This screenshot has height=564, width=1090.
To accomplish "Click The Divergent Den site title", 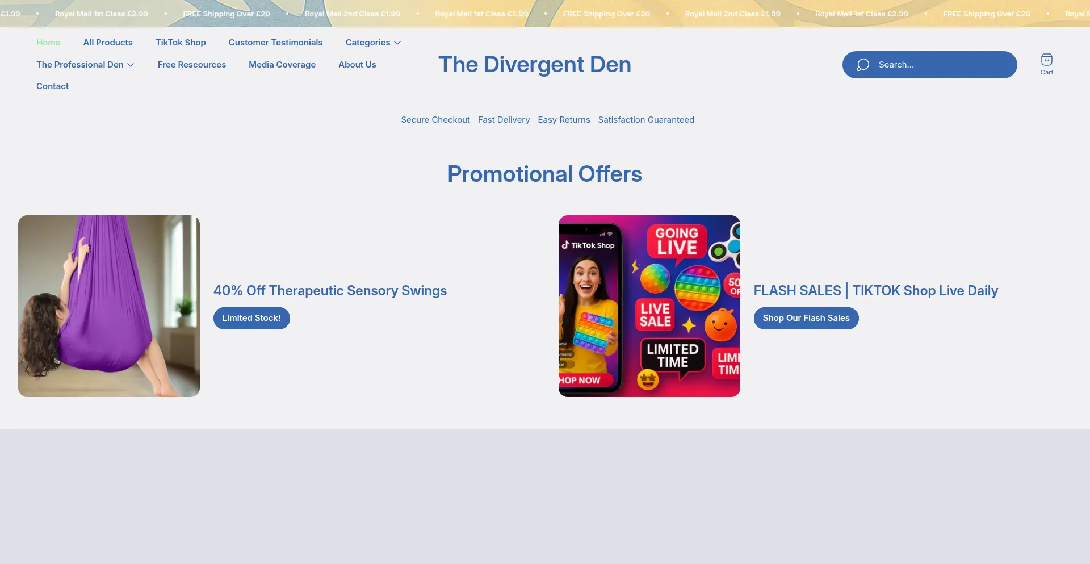I will click(534, 65).
